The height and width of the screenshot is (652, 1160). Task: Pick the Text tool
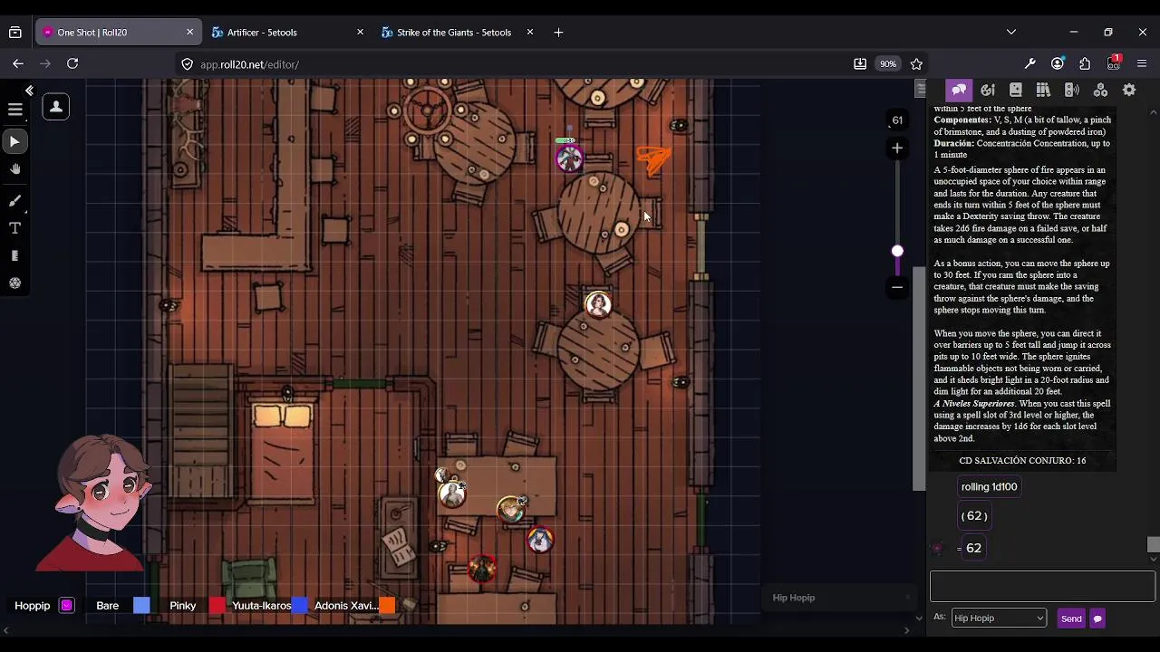click(14, 228)
